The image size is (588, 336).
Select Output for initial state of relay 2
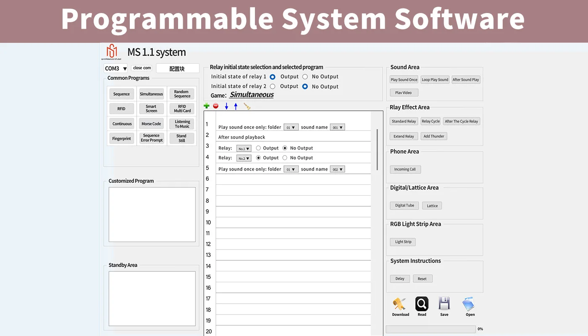click(x=273, y=87)
